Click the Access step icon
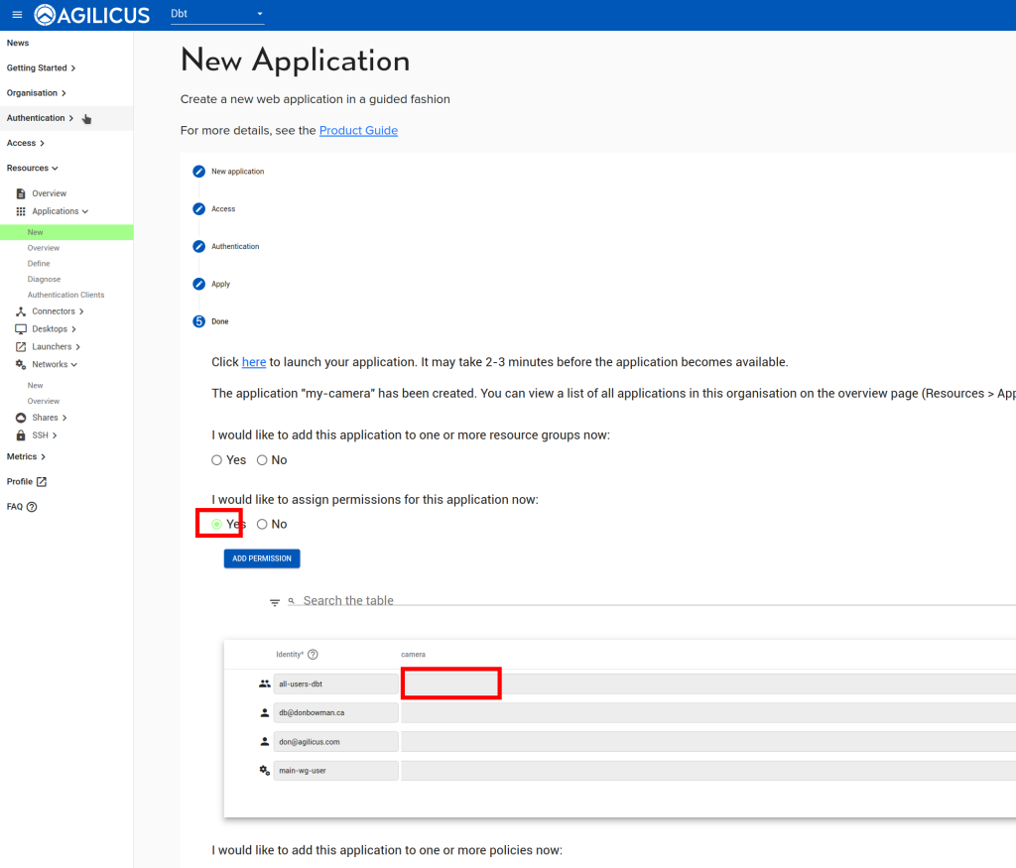The image size is (1016, 868). [198, 209]
